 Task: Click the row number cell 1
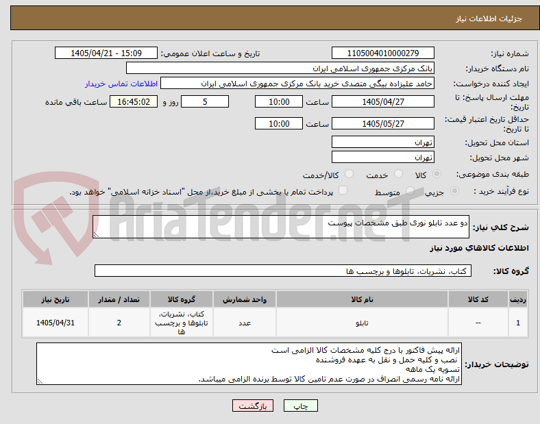[x=518, y=323]
